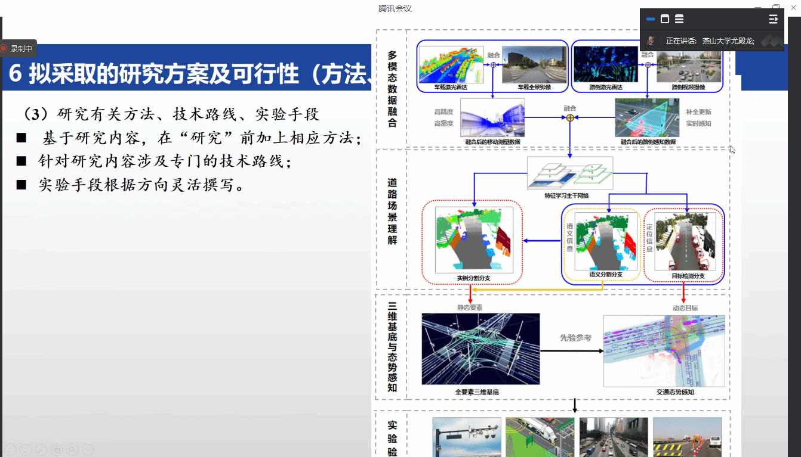Click the 腾讯会议 window title
The image size is (801, 457).
[395, 8]
